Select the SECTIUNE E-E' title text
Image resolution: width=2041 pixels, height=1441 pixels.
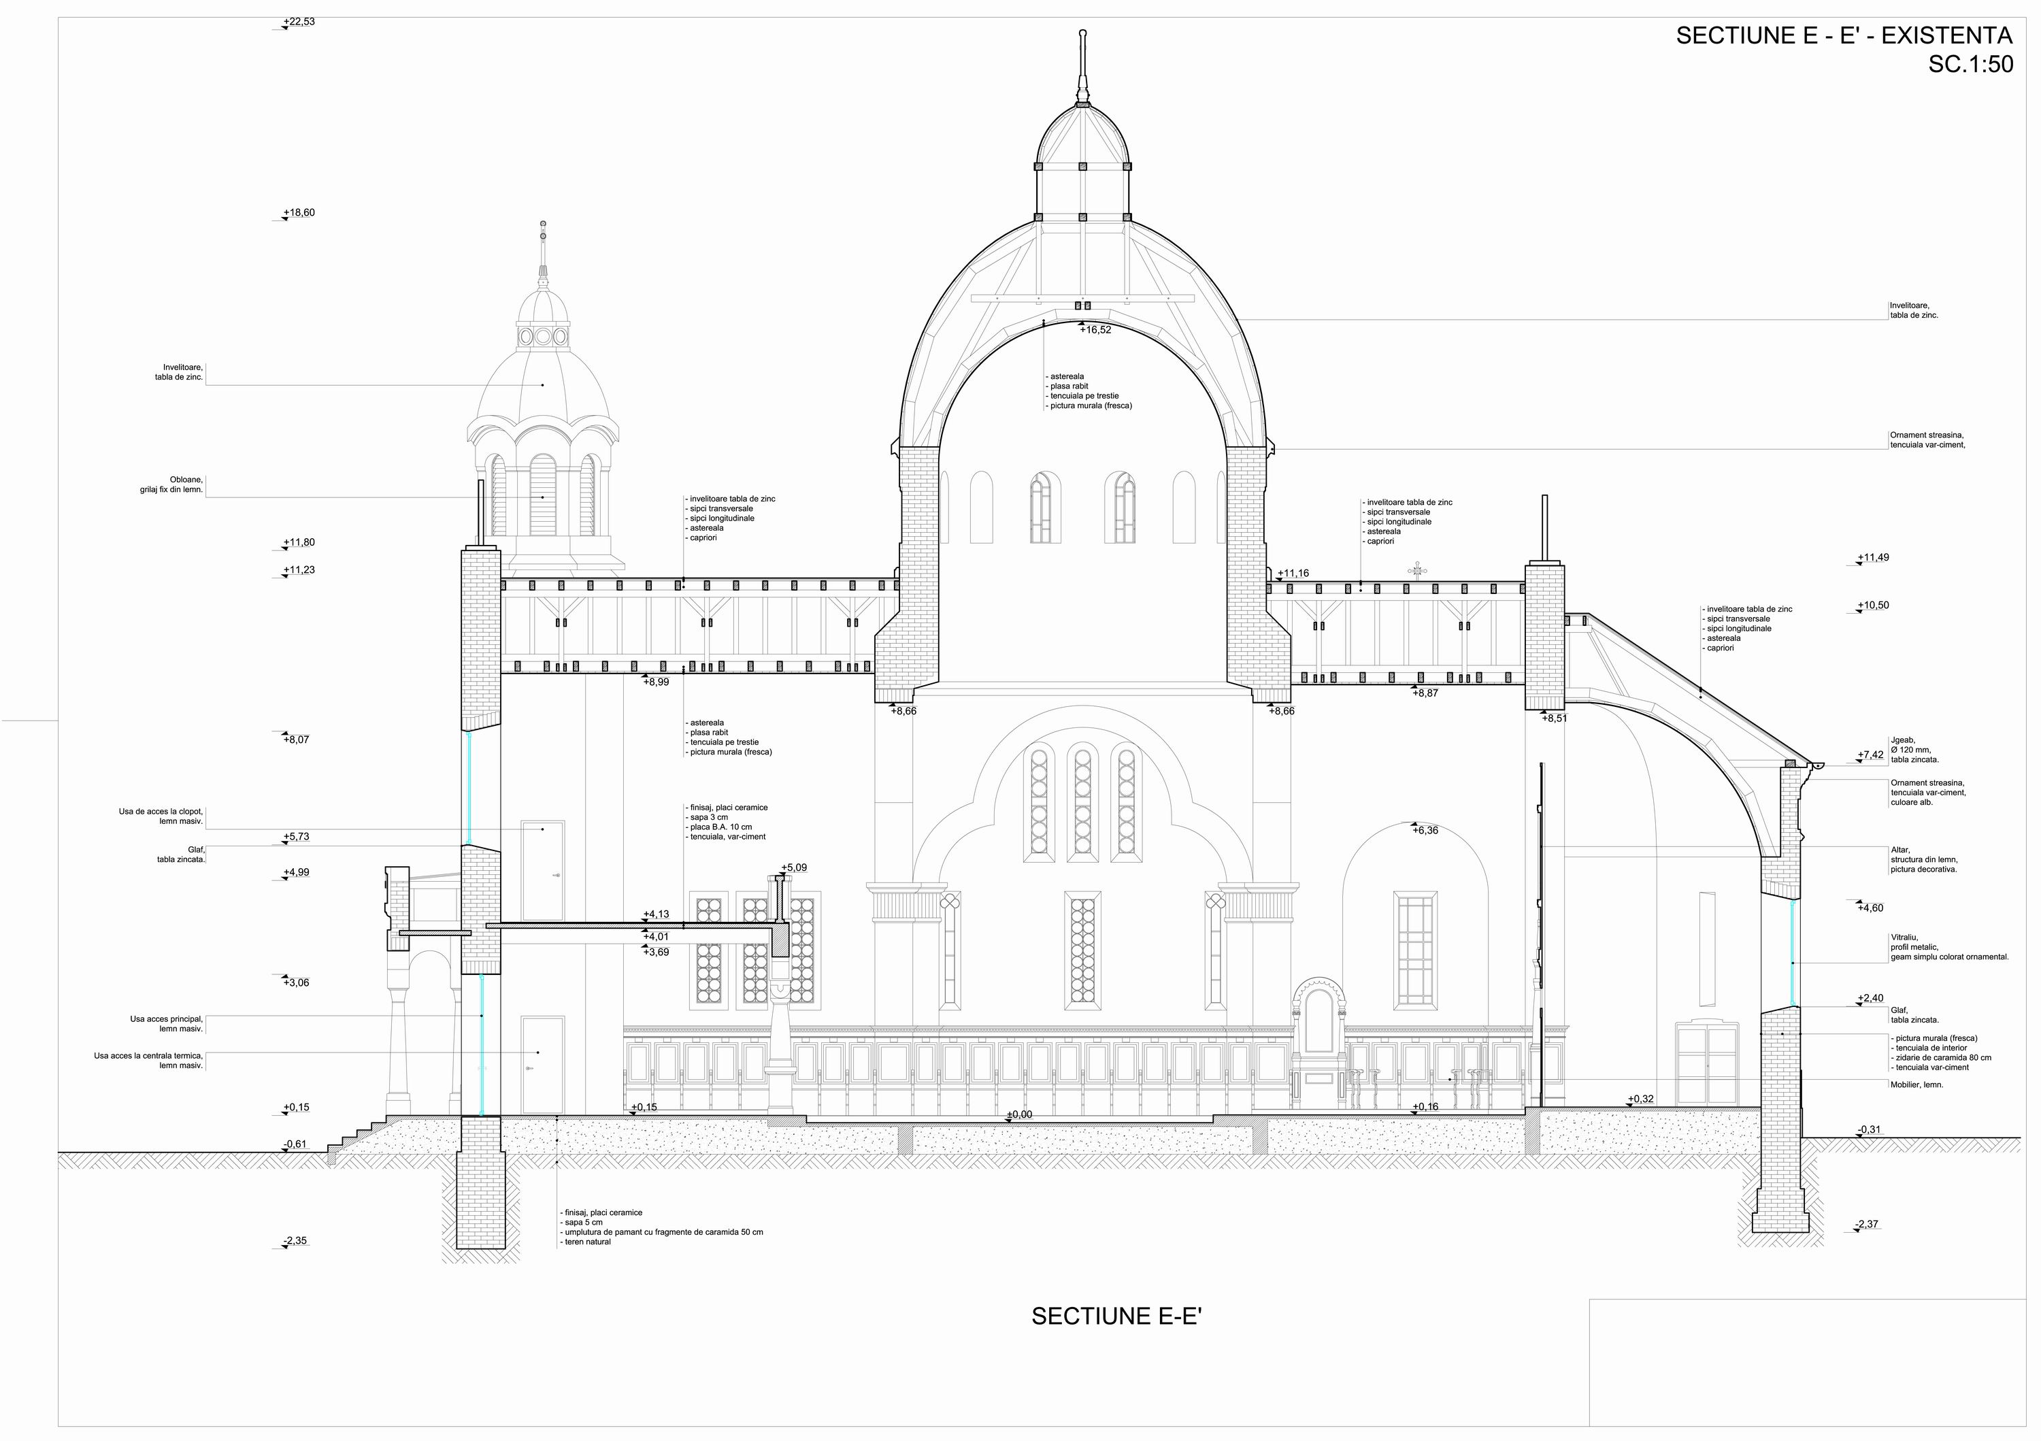tap(1116, 1316)
